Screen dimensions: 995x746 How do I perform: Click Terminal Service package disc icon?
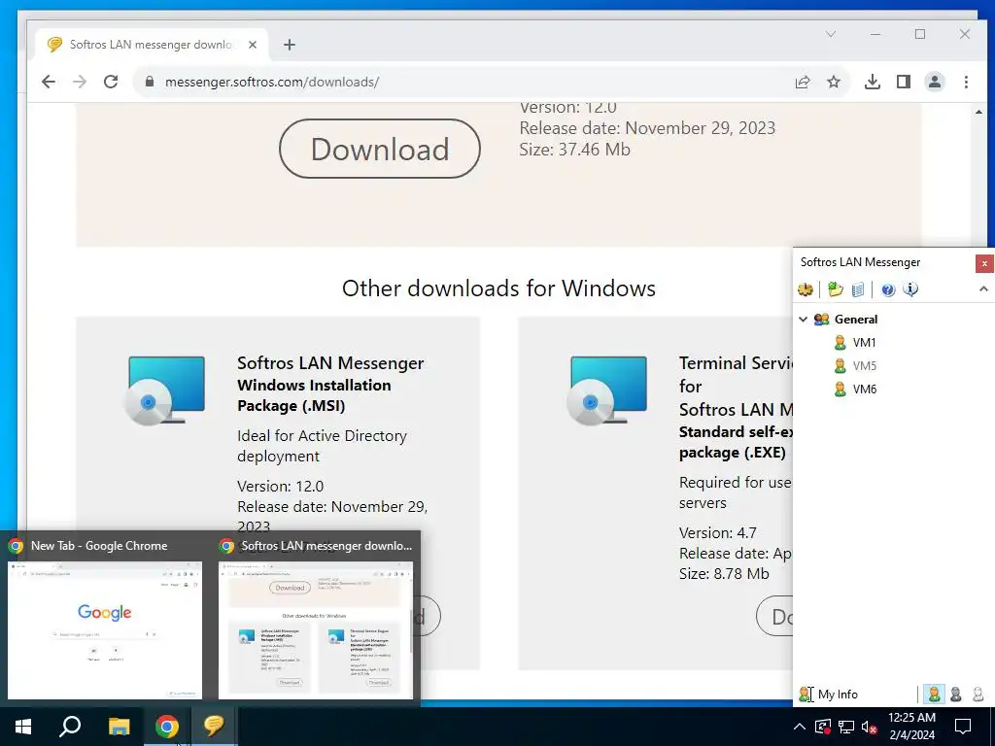click(607, 390)
